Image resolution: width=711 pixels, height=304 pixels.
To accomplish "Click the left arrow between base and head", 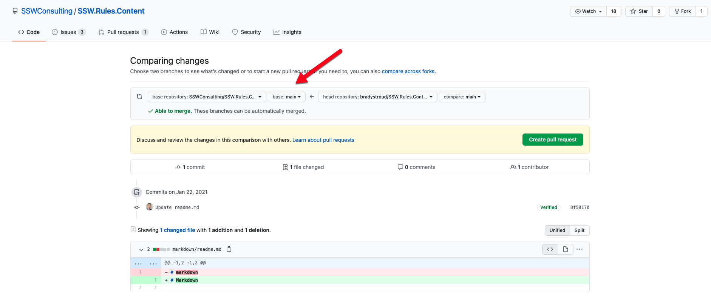I will pos(312,97).
